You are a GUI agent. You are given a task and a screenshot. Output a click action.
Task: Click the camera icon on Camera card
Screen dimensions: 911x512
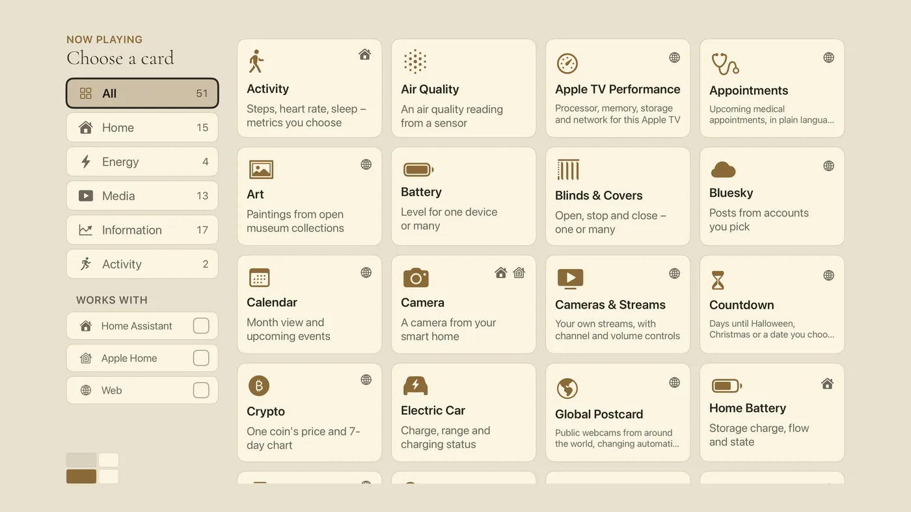tap(416, 278)
